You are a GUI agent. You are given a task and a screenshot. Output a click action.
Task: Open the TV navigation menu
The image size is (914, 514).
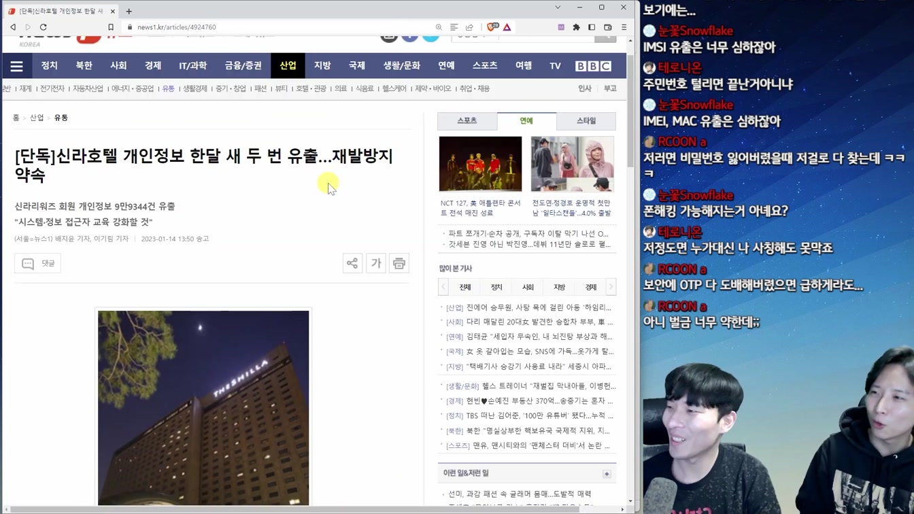555,66
